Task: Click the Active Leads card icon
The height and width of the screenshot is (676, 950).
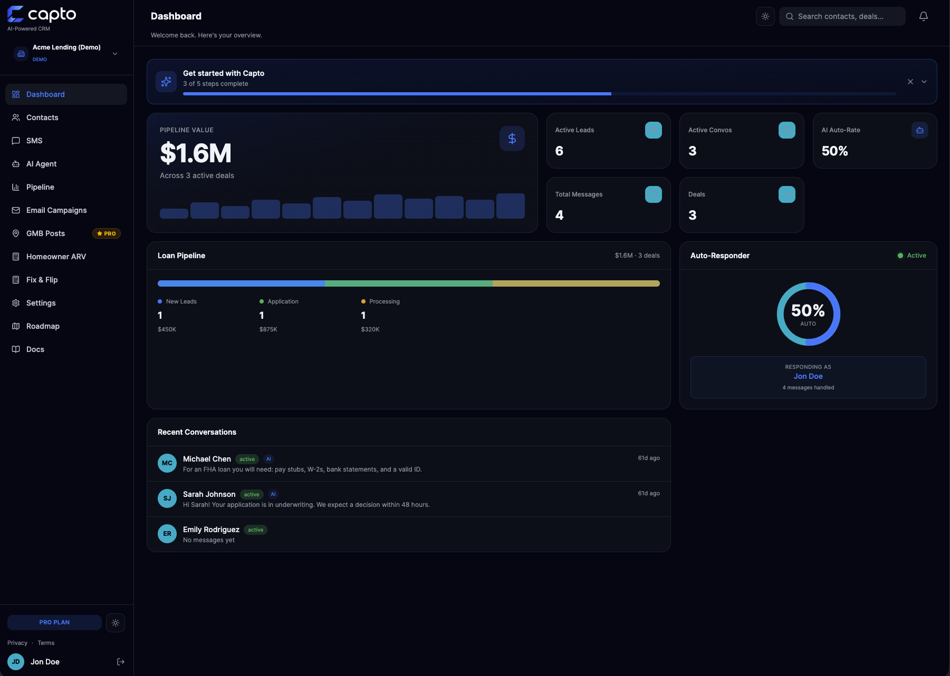Action: pyautogui.click(x=654, y=130)
